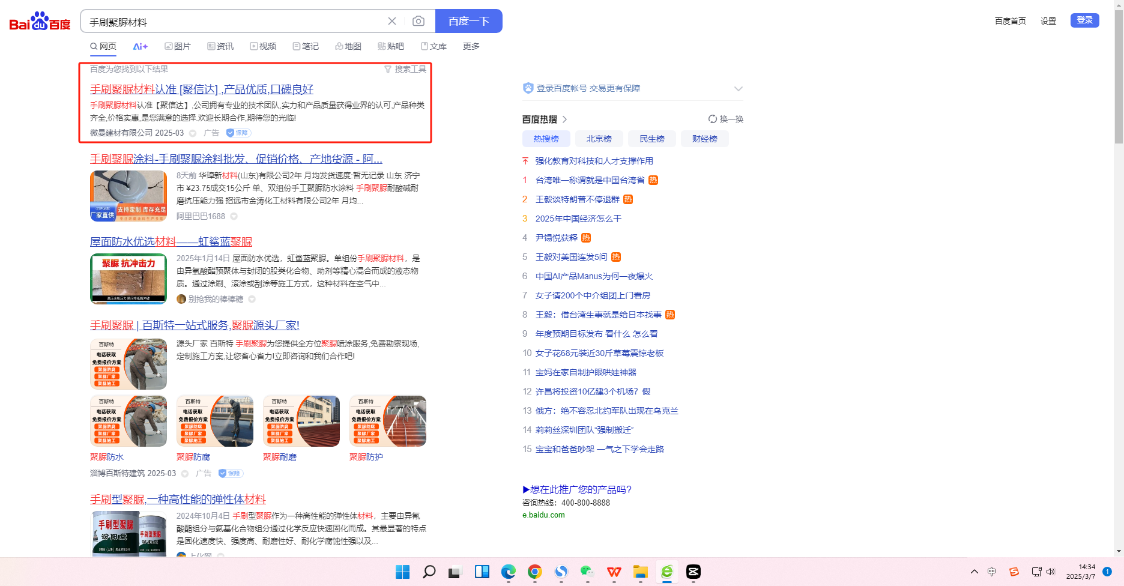This screenshot has width=1124, height=586.
Task: Open the Sogou browser in the taskbar
Action: click(561, 572)
